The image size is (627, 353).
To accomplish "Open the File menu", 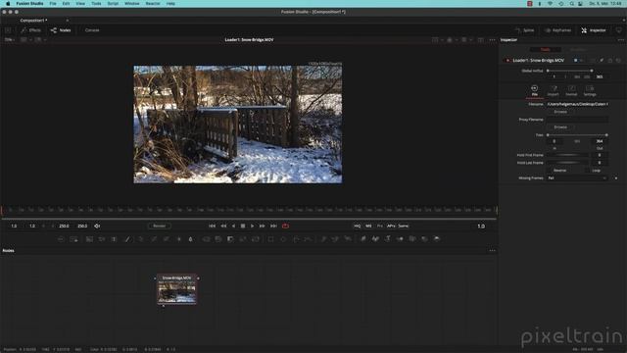I will 53,4.
